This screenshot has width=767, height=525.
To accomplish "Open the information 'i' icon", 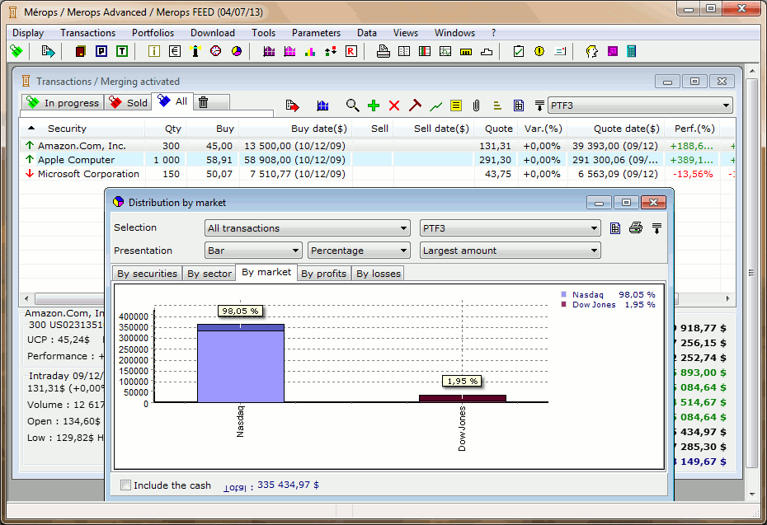I will 154,51.
